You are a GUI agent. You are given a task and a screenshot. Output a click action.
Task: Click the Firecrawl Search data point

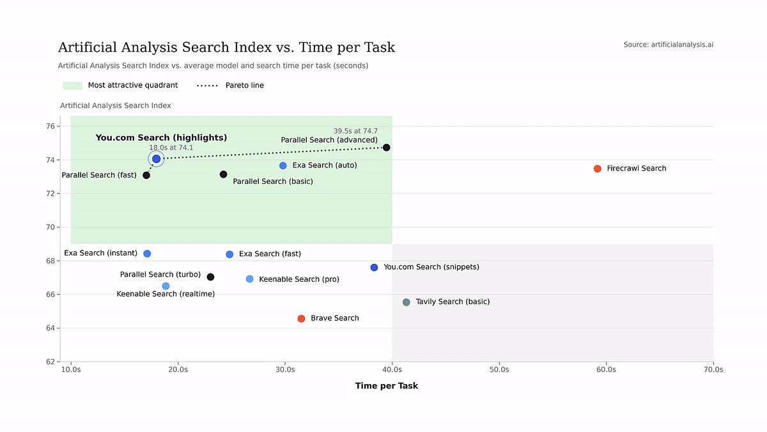tap(598, 169)
